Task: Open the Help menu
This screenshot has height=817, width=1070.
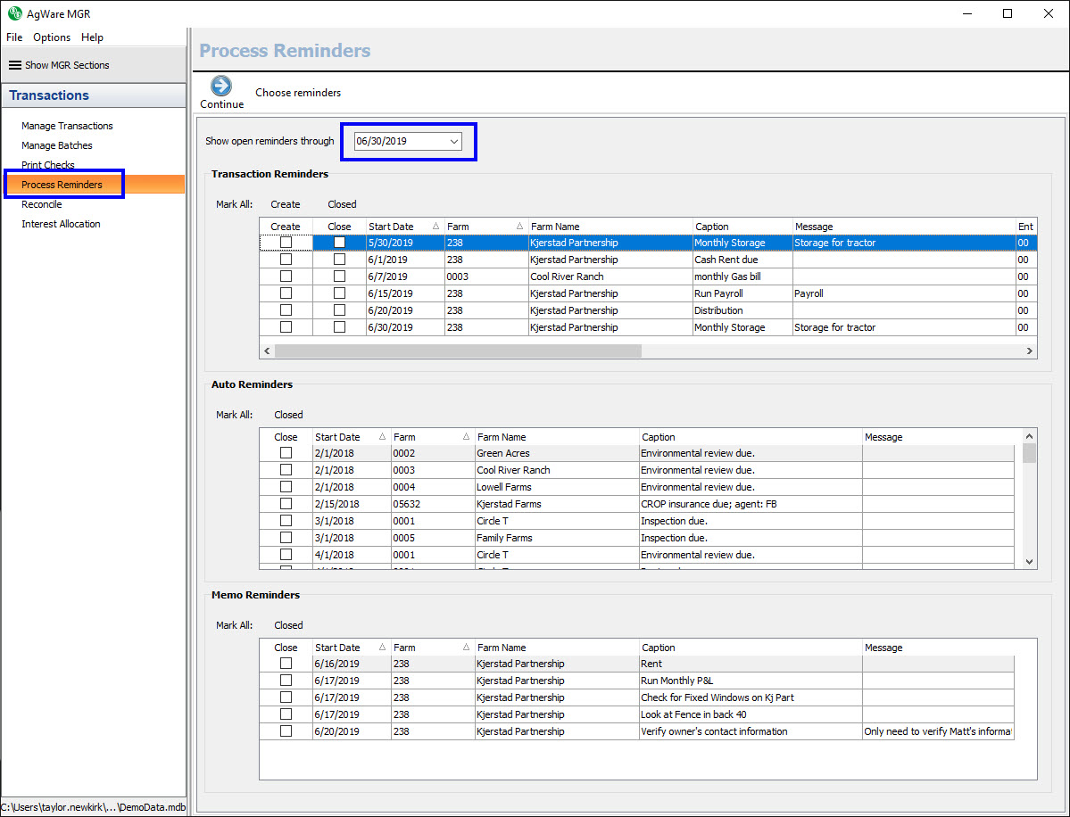Action: (x=92, y=37)
